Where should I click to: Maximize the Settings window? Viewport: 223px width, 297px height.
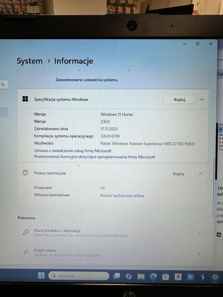point(198,44)
